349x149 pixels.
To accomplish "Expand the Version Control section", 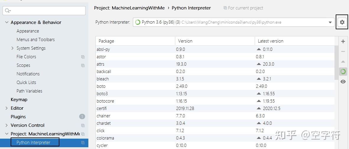I will (7, 125).
